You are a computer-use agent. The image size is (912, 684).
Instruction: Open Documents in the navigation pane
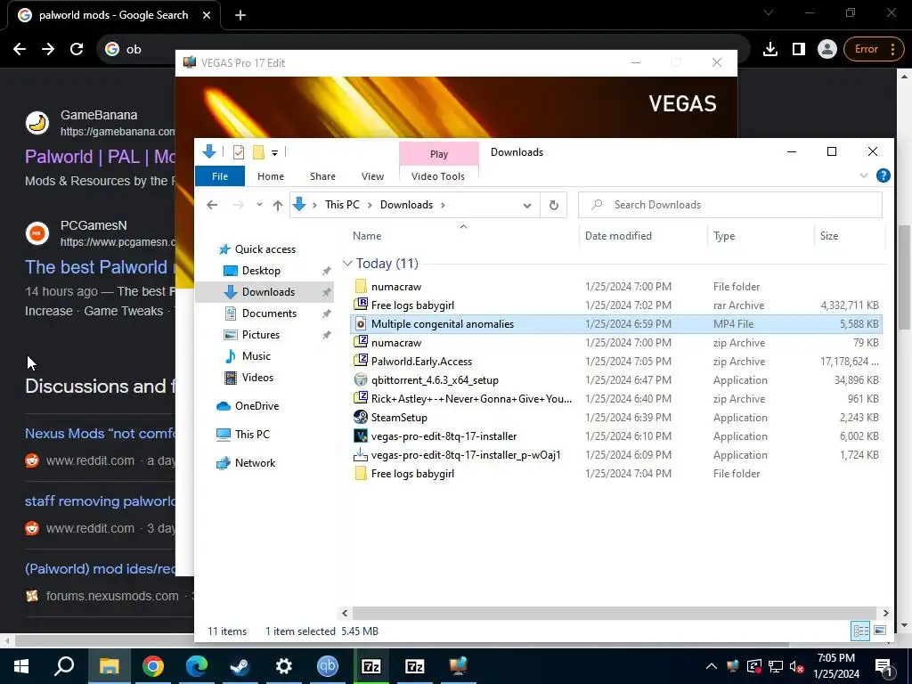269,313
